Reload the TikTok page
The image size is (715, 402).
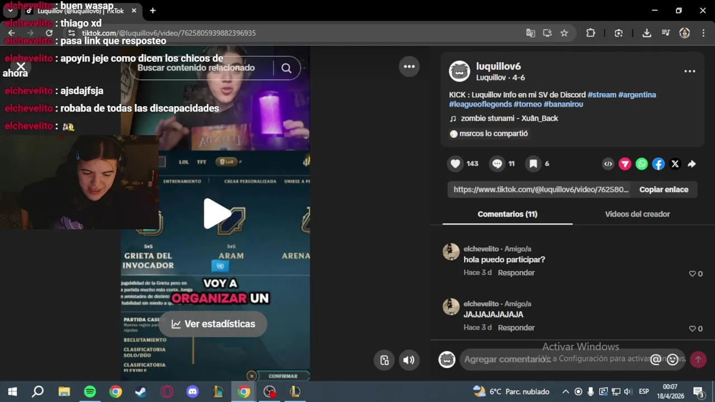(x=49, y=33)
